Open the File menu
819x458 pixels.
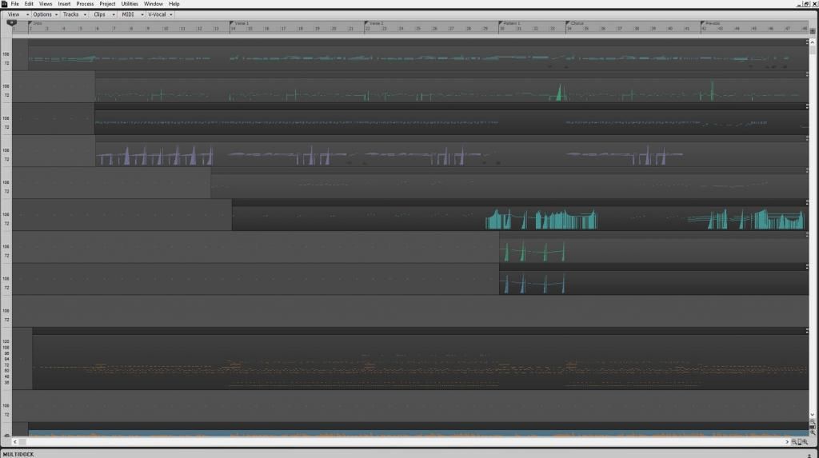tap(14, 4)
